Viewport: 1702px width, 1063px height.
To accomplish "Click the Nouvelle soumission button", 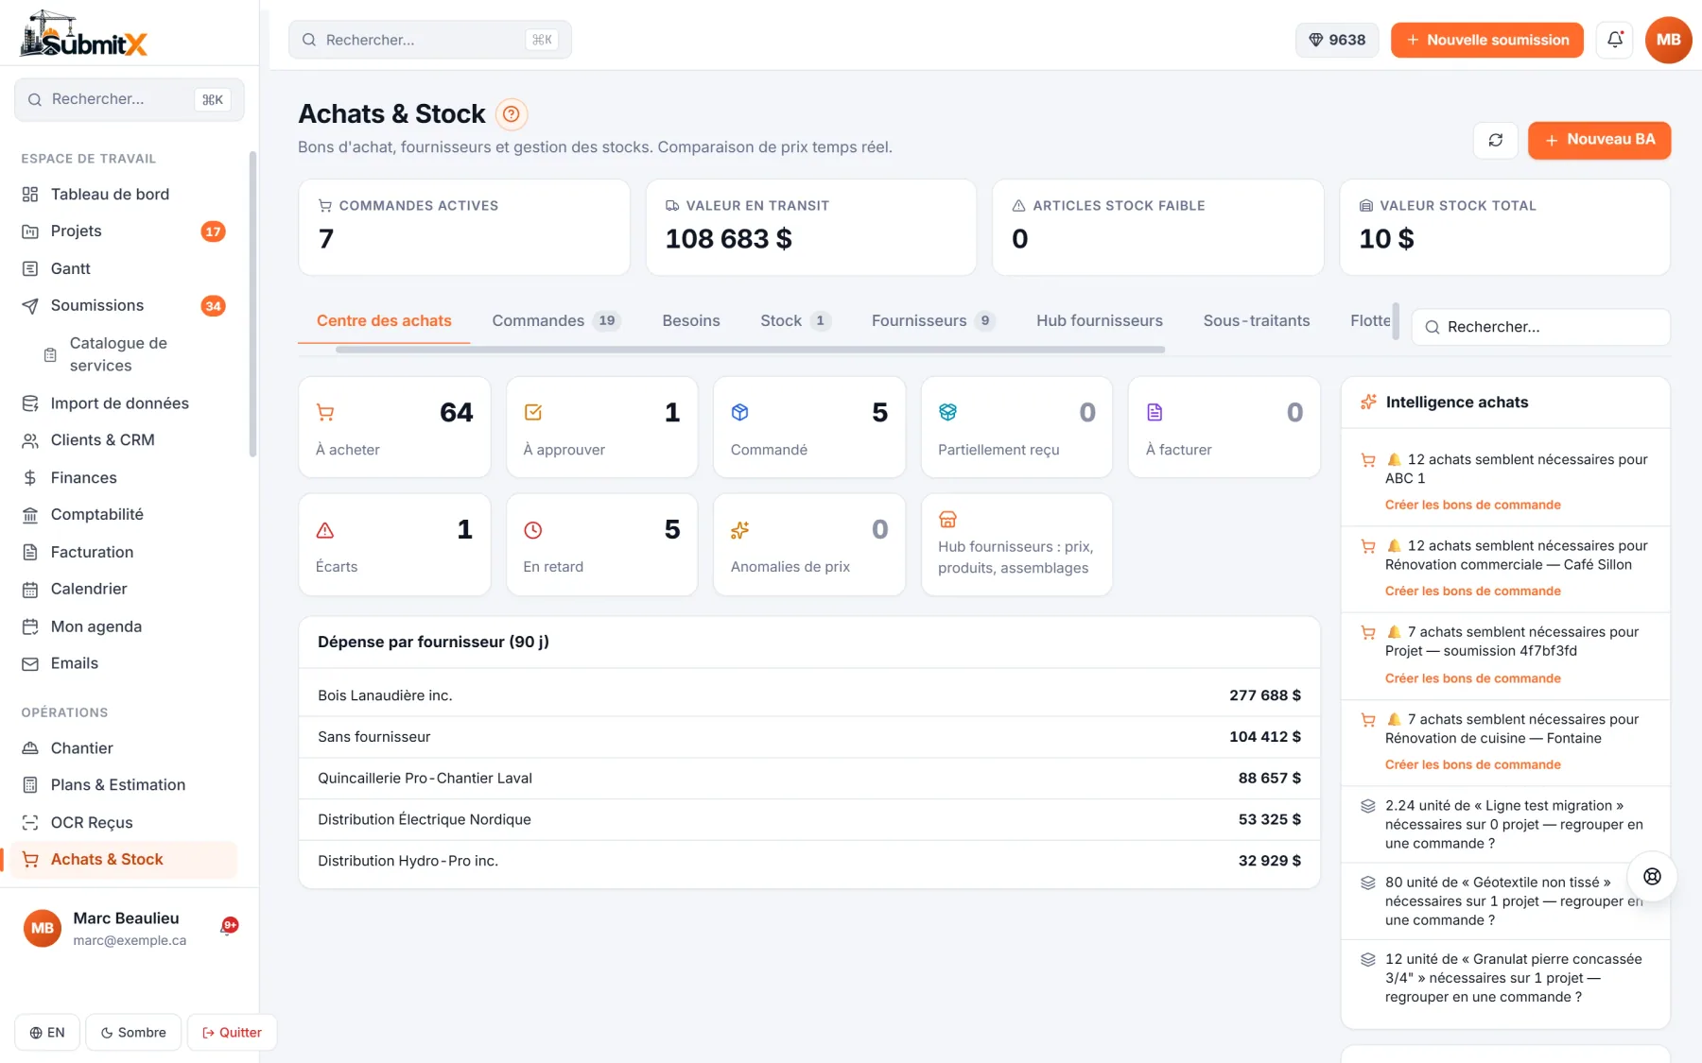I will [x=1486, y=40].
